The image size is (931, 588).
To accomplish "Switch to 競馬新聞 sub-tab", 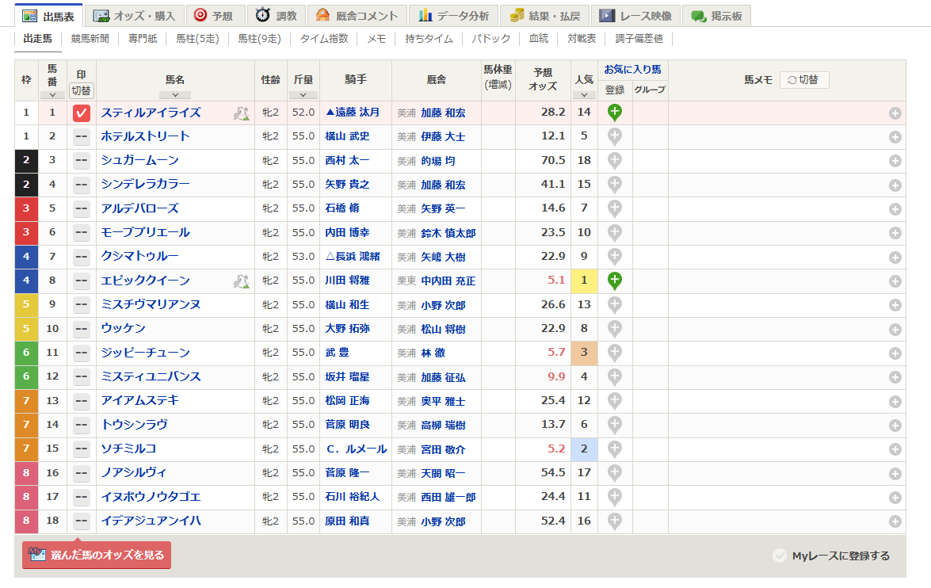I will pyautogui.click(x=90, y=39).
